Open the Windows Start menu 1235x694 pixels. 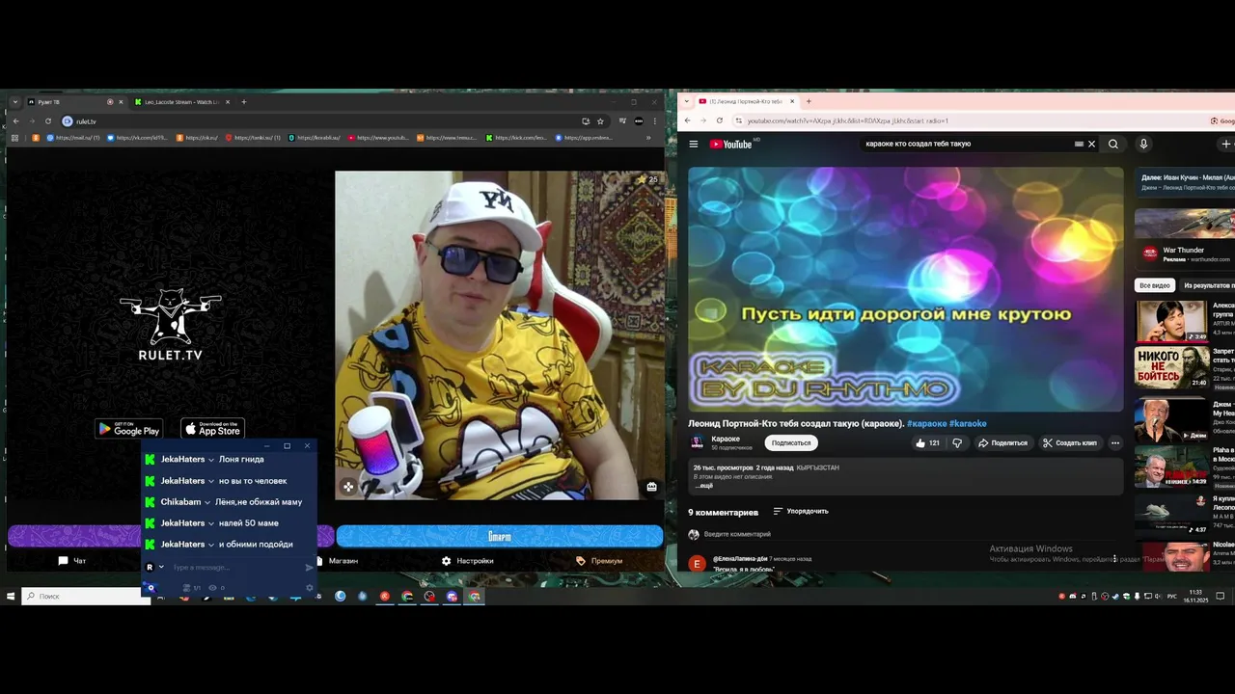(x=11, y=597)
